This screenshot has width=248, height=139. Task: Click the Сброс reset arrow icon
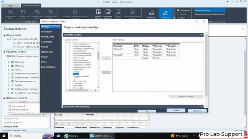click(178, 18)
